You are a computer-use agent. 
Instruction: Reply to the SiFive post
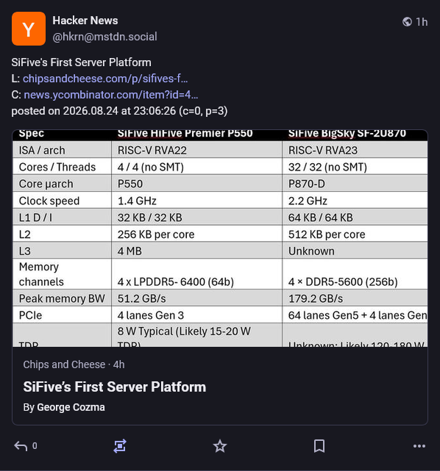(x=21, y=446)
